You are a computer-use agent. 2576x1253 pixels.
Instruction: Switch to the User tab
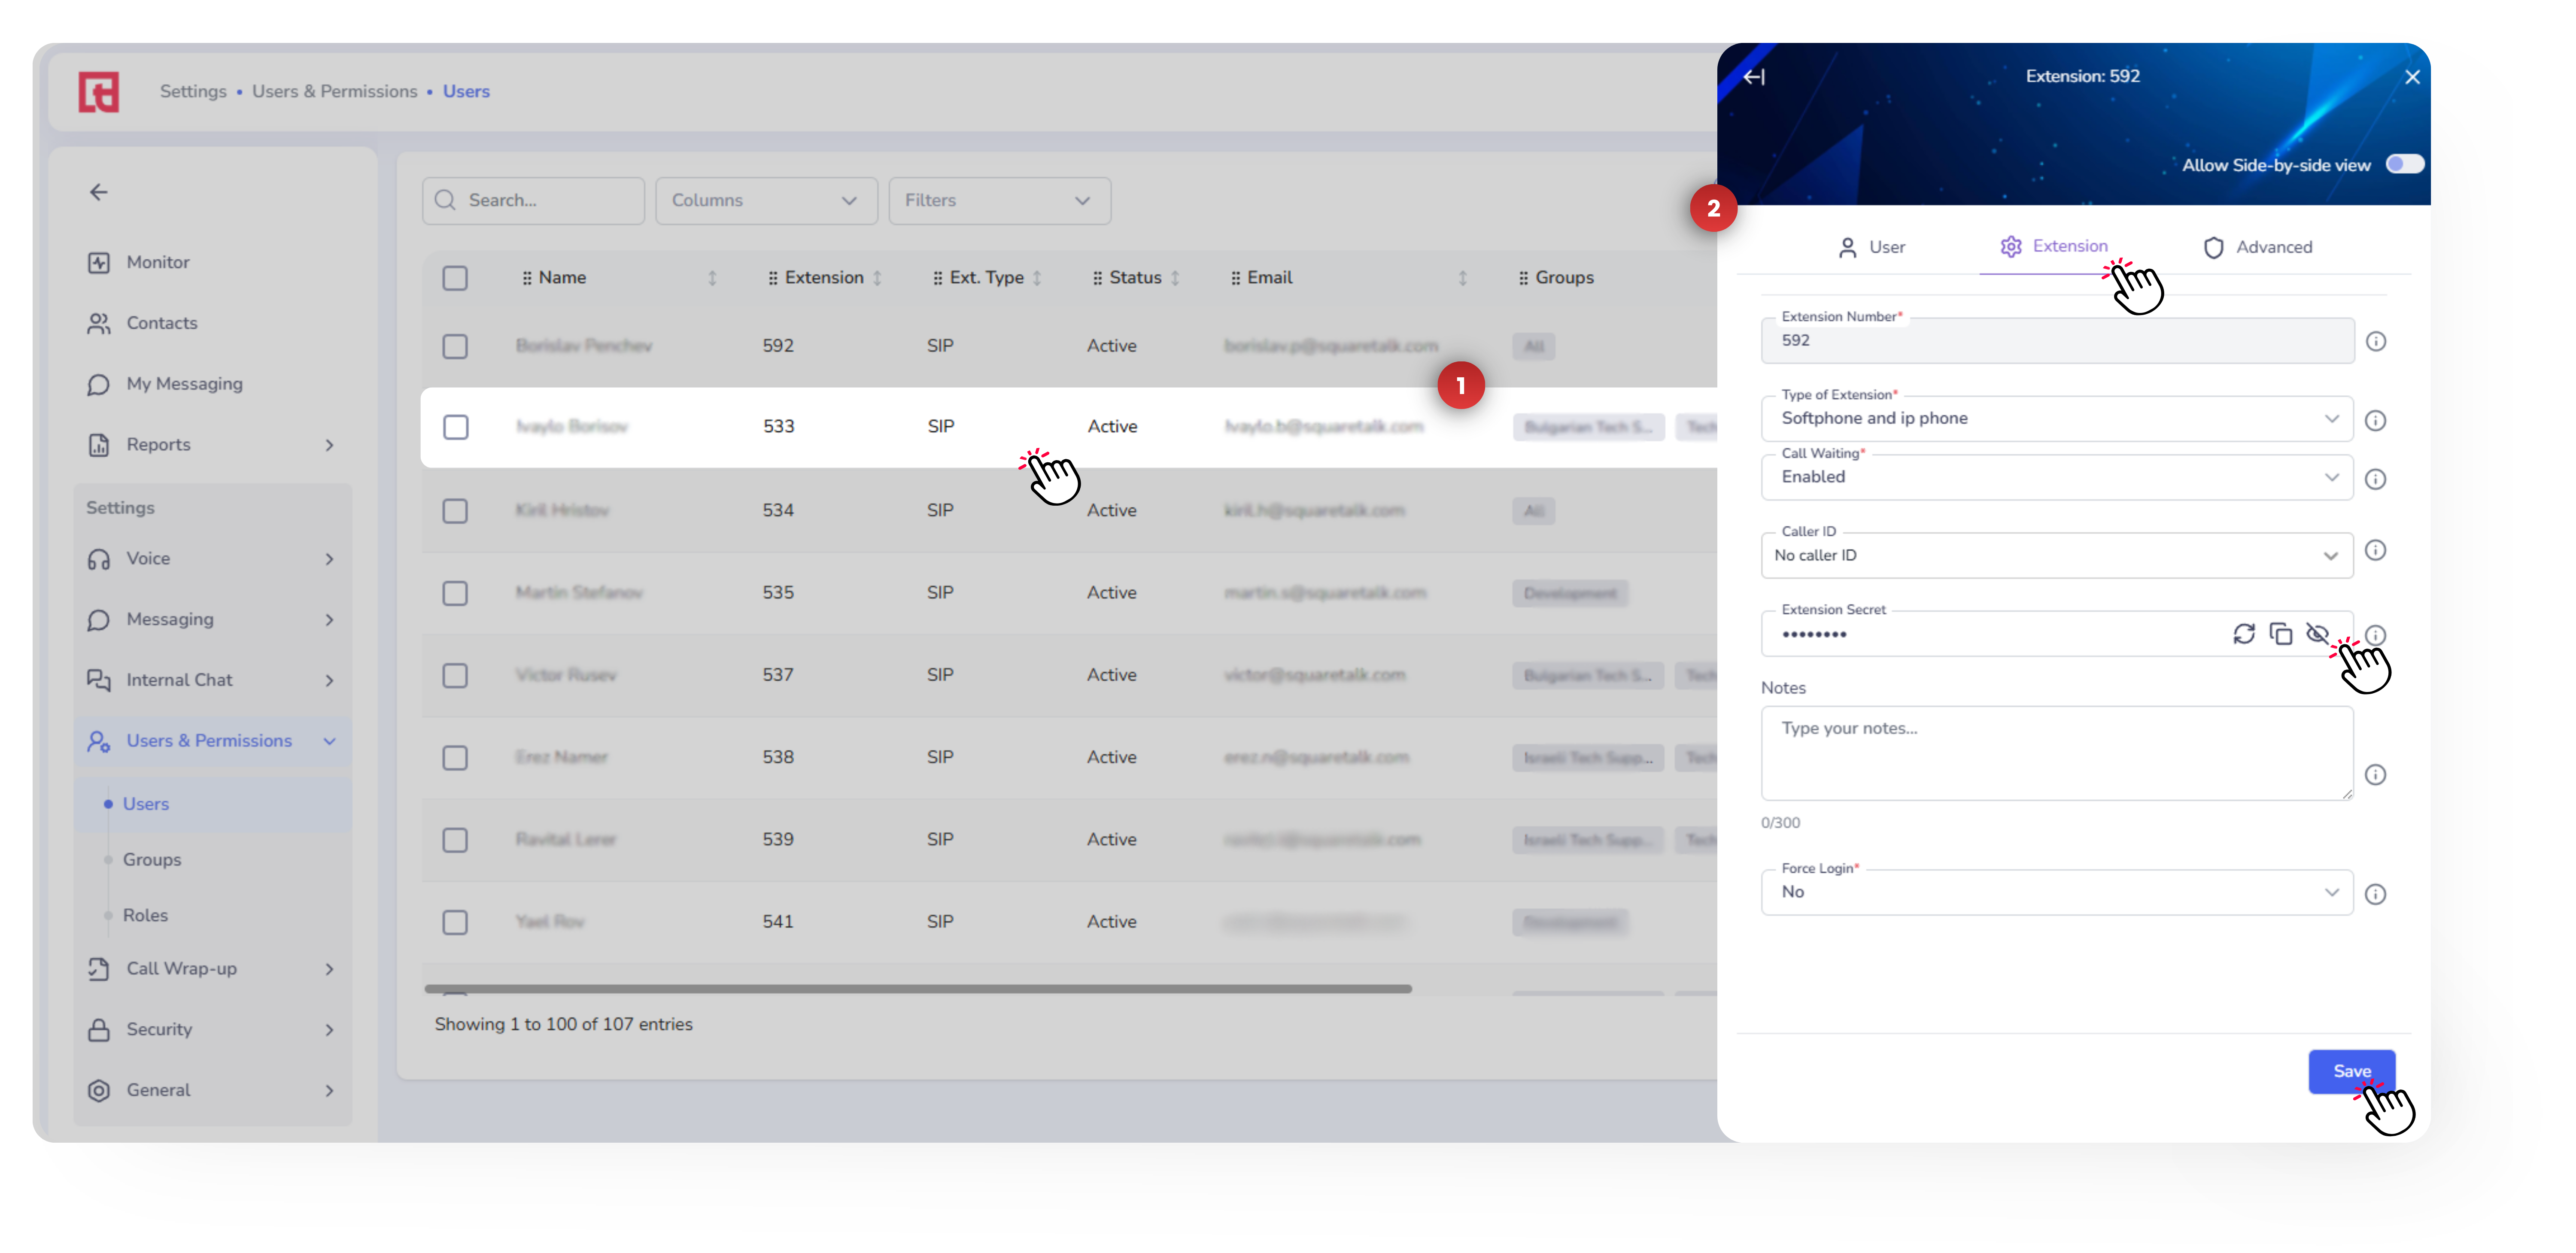point(1871,247)
